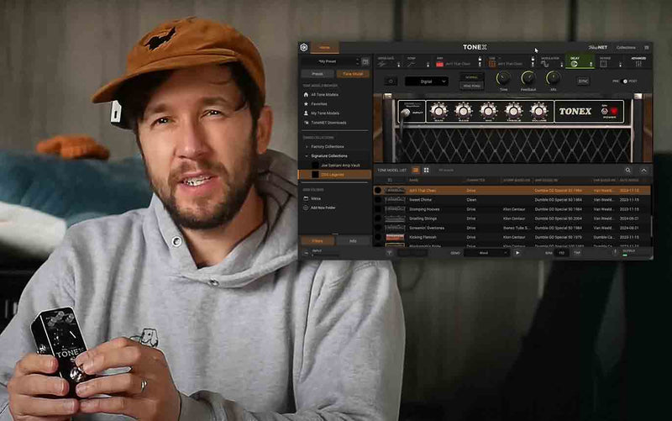Viewport: 672px width, 421px height.
Task: Open ToneNET from the top bar
Action: coord(597,47)
